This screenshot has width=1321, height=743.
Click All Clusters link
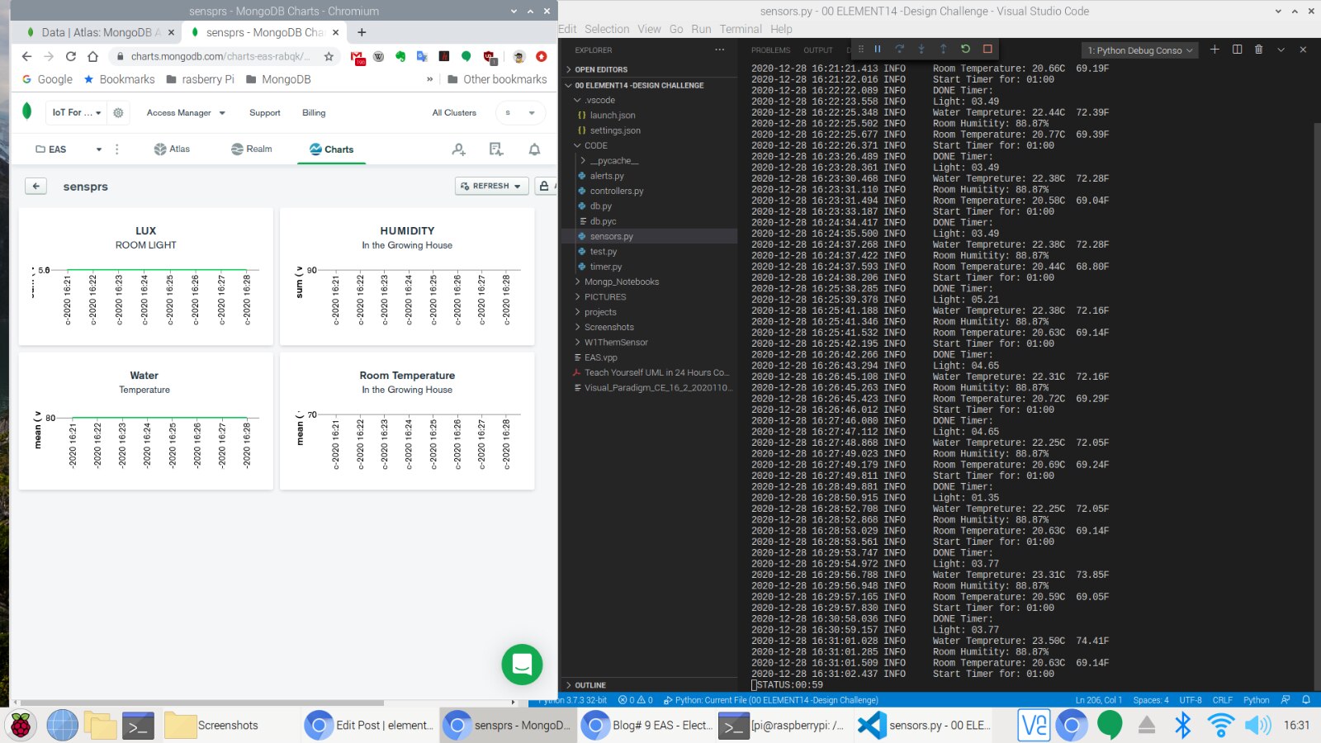coord(454,113)
